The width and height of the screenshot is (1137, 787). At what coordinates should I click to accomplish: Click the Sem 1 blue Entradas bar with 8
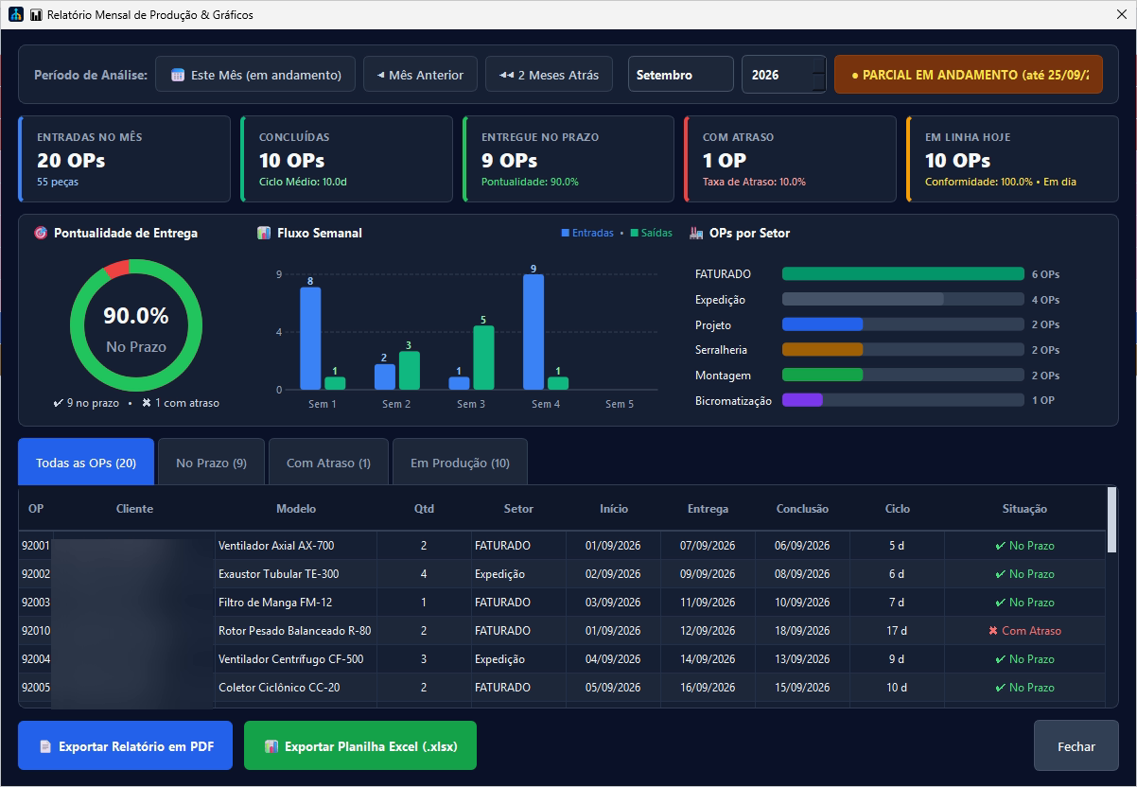click(310, 339)
